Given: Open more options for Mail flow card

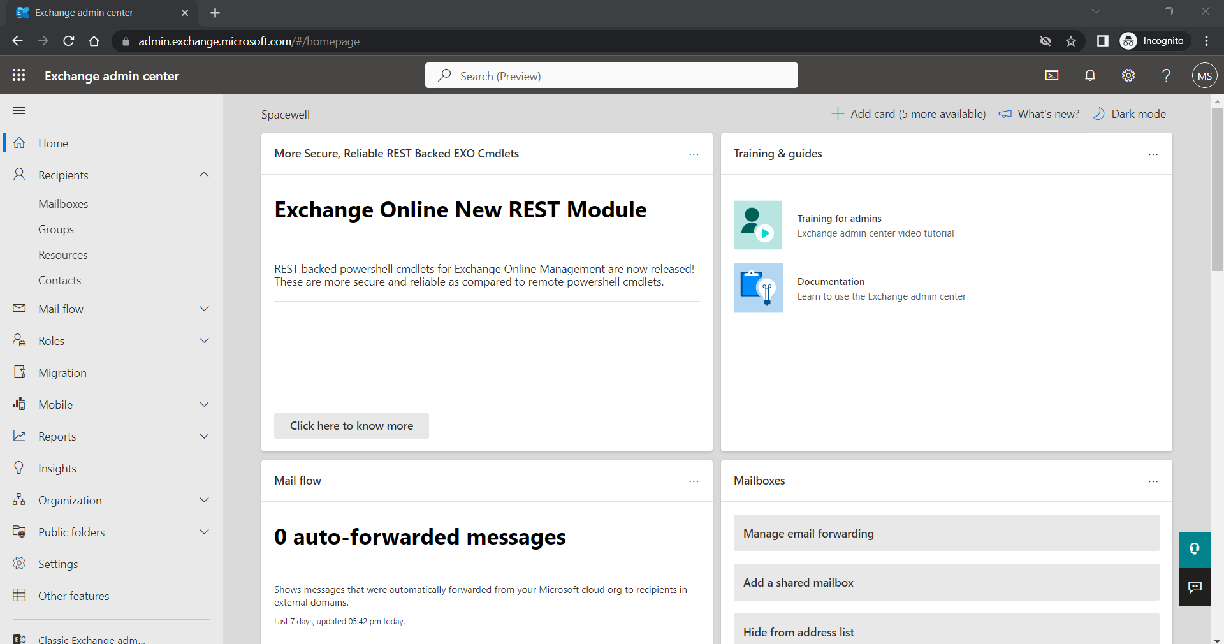Looking at the screenshot, I should (x=694, y=481).
